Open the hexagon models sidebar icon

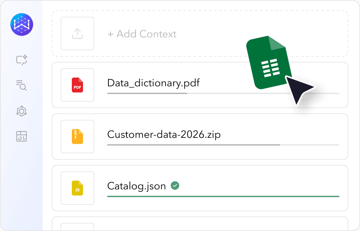click(x=22, y=111)
